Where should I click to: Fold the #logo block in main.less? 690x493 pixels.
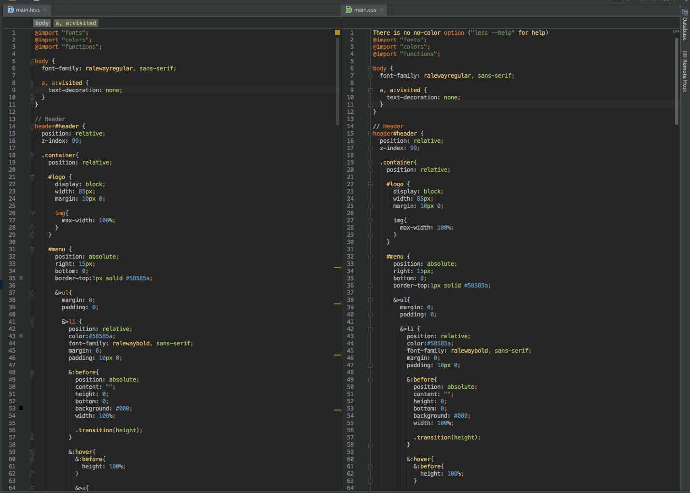(x=32, y=177)
